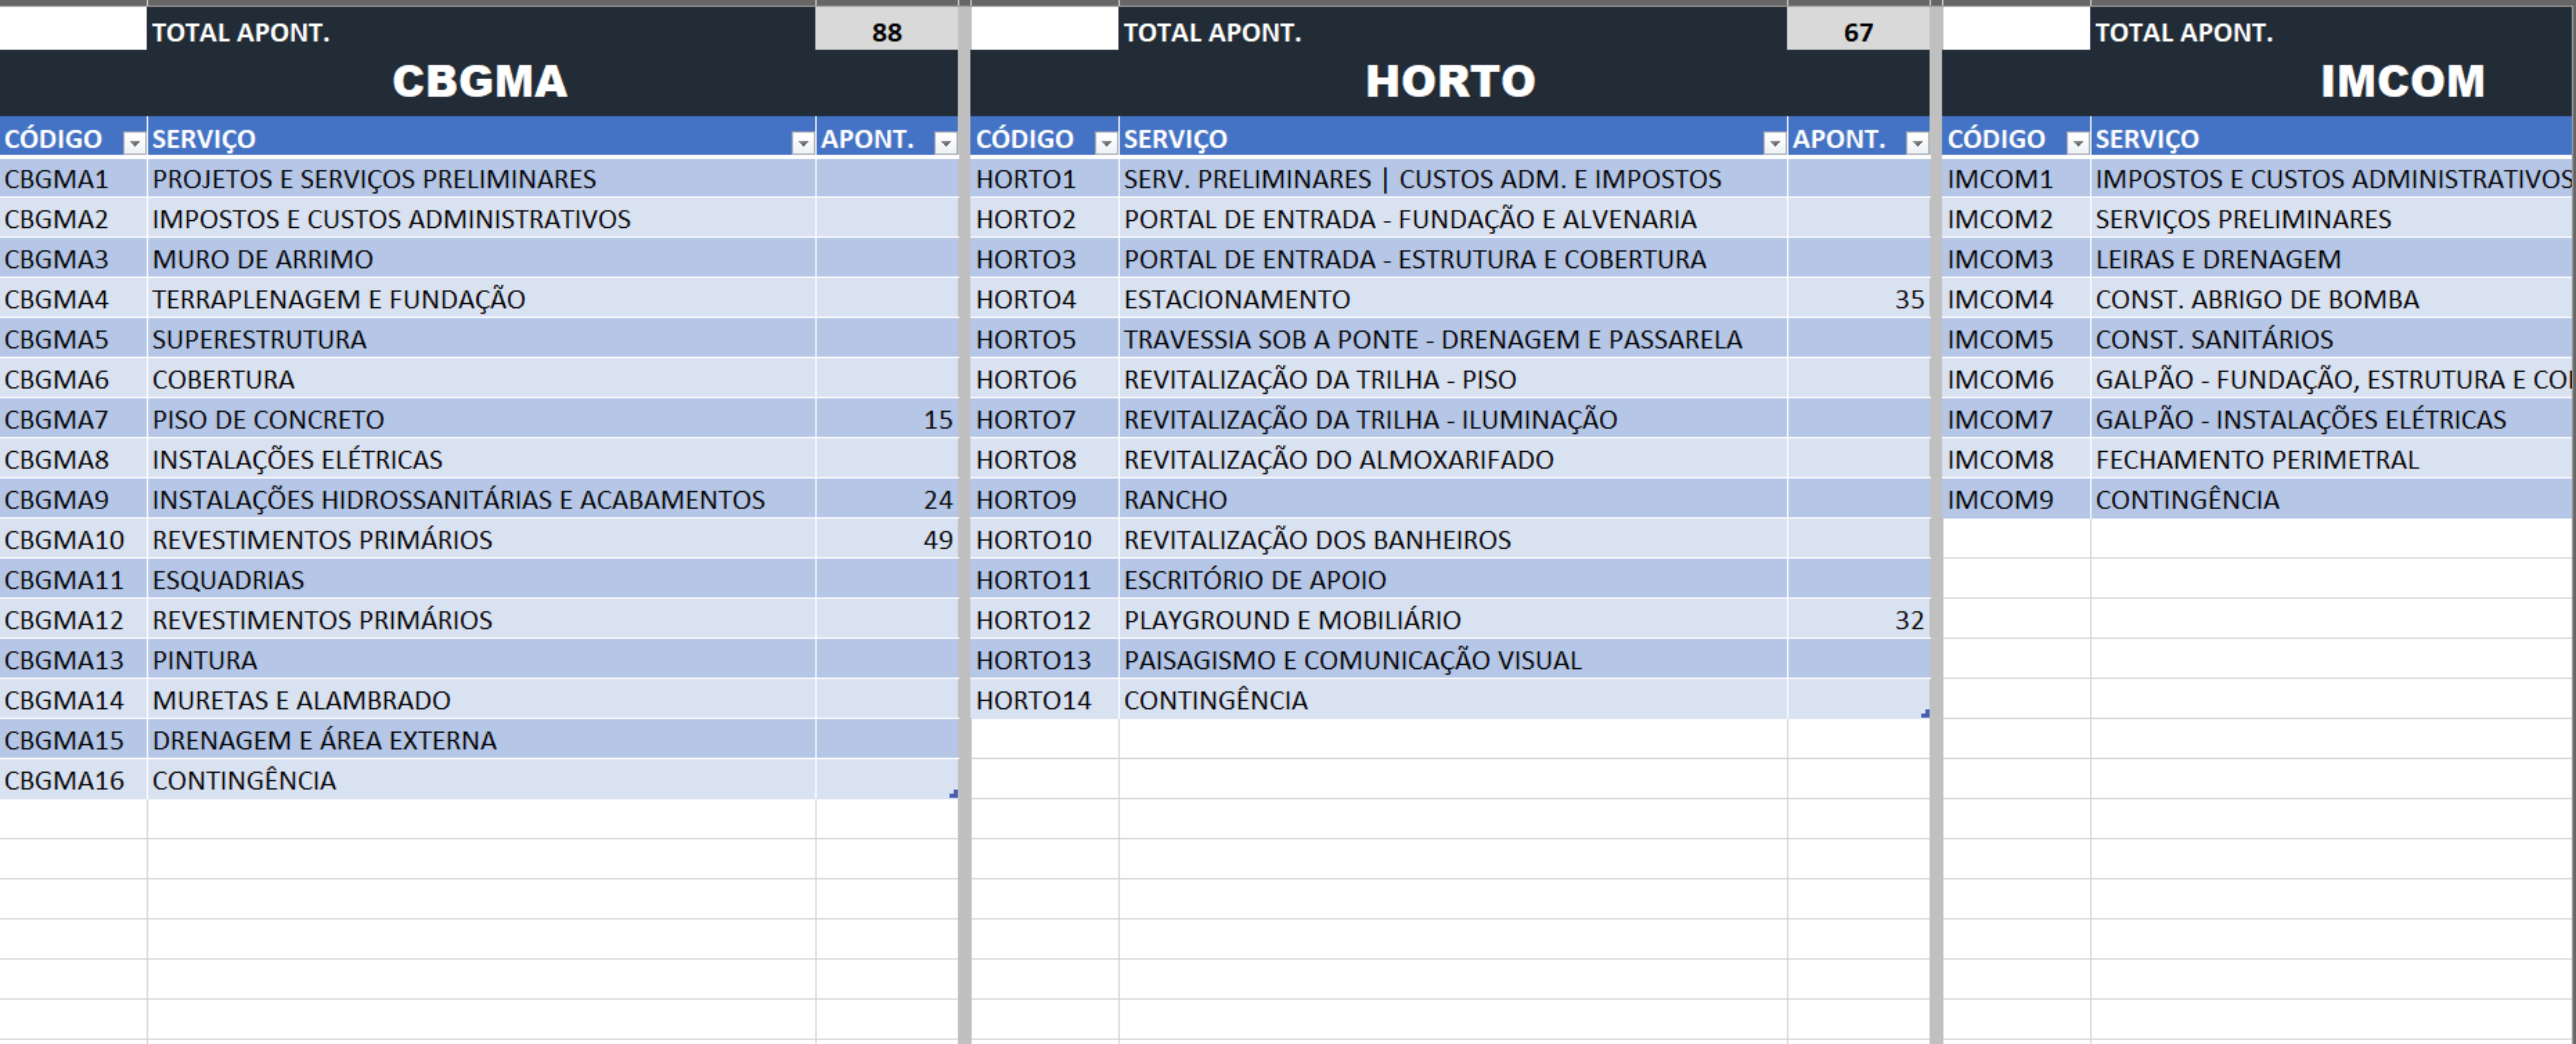Select cell INSTALAÇÕES HIDROSSANITÁRIAS E ACABAMENTOS
This screenshot has width=2576, height=1044.
481,499
